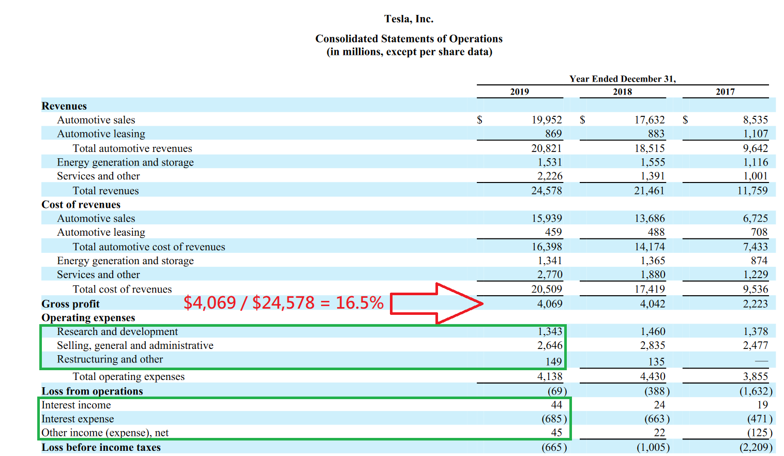Select 2019 total revenues cell 24,578
Screen dimensions: 784x456
pyautogui.click(x=547, y=191)
